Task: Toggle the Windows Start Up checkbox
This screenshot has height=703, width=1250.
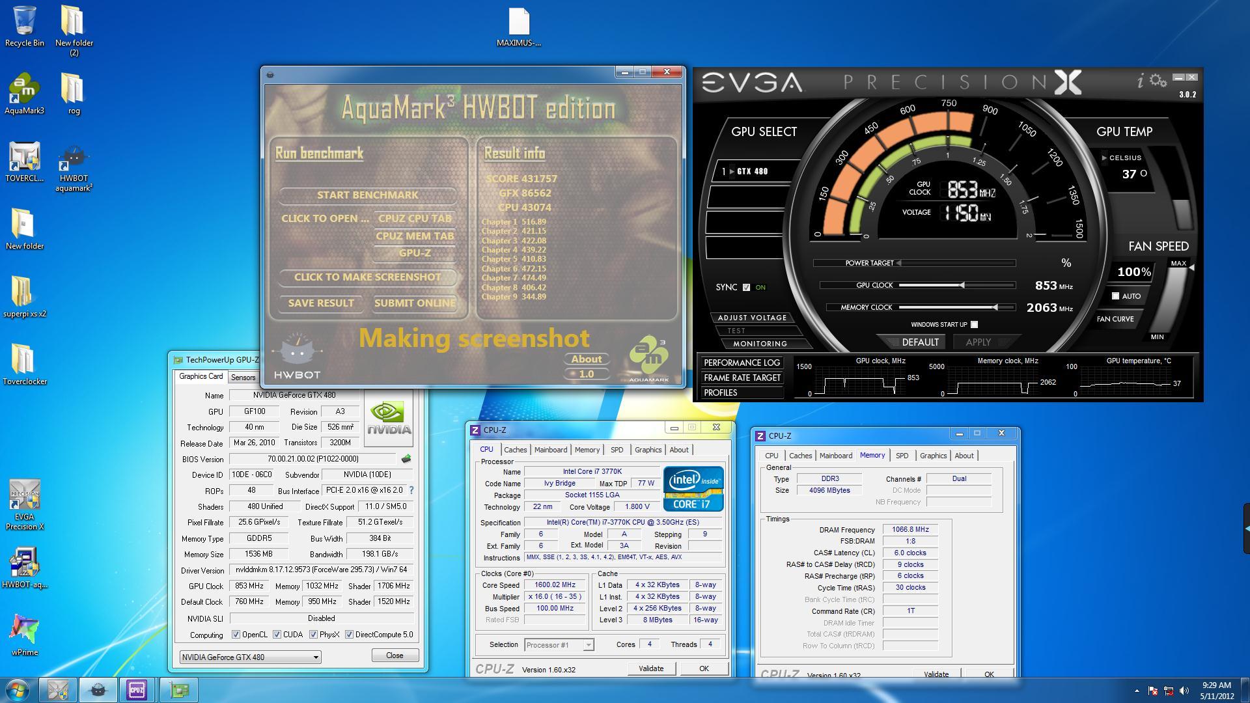Action: tap(974, 324)
